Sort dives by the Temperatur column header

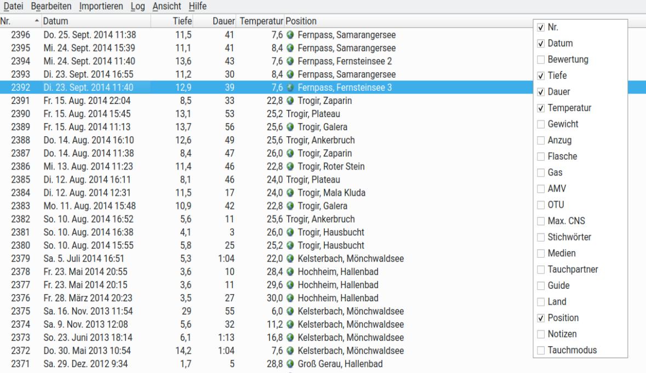click(259, 21)
